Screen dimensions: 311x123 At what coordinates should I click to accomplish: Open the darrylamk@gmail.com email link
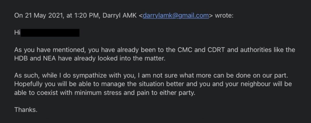176,16
